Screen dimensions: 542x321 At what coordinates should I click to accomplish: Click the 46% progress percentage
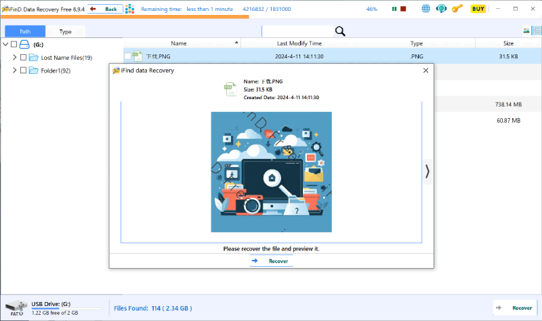point(371,9)
